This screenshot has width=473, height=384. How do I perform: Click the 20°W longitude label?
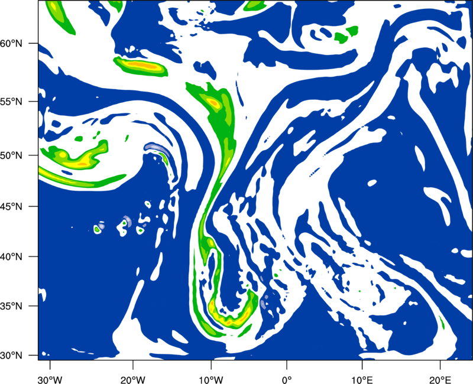[133, 380]
